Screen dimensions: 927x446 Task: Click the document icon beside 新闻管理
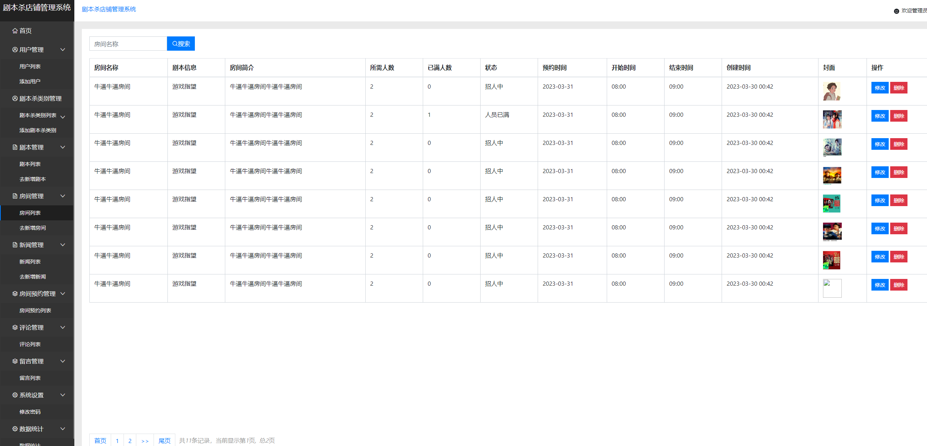point(15,245)
